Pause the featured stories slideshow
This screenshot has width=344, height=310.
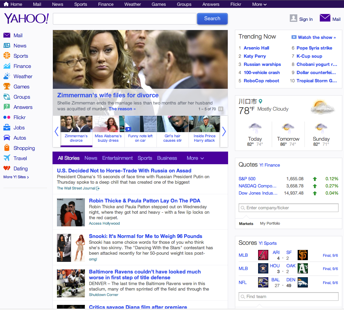click(x=221, y=109)
